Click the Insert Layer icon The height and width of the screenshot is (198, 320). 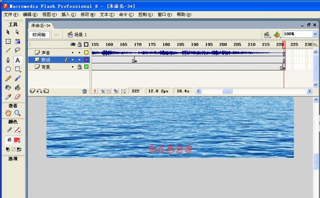point(32,91)
